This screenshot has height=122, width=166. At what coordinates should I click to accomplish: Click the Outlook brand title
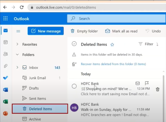22,19
